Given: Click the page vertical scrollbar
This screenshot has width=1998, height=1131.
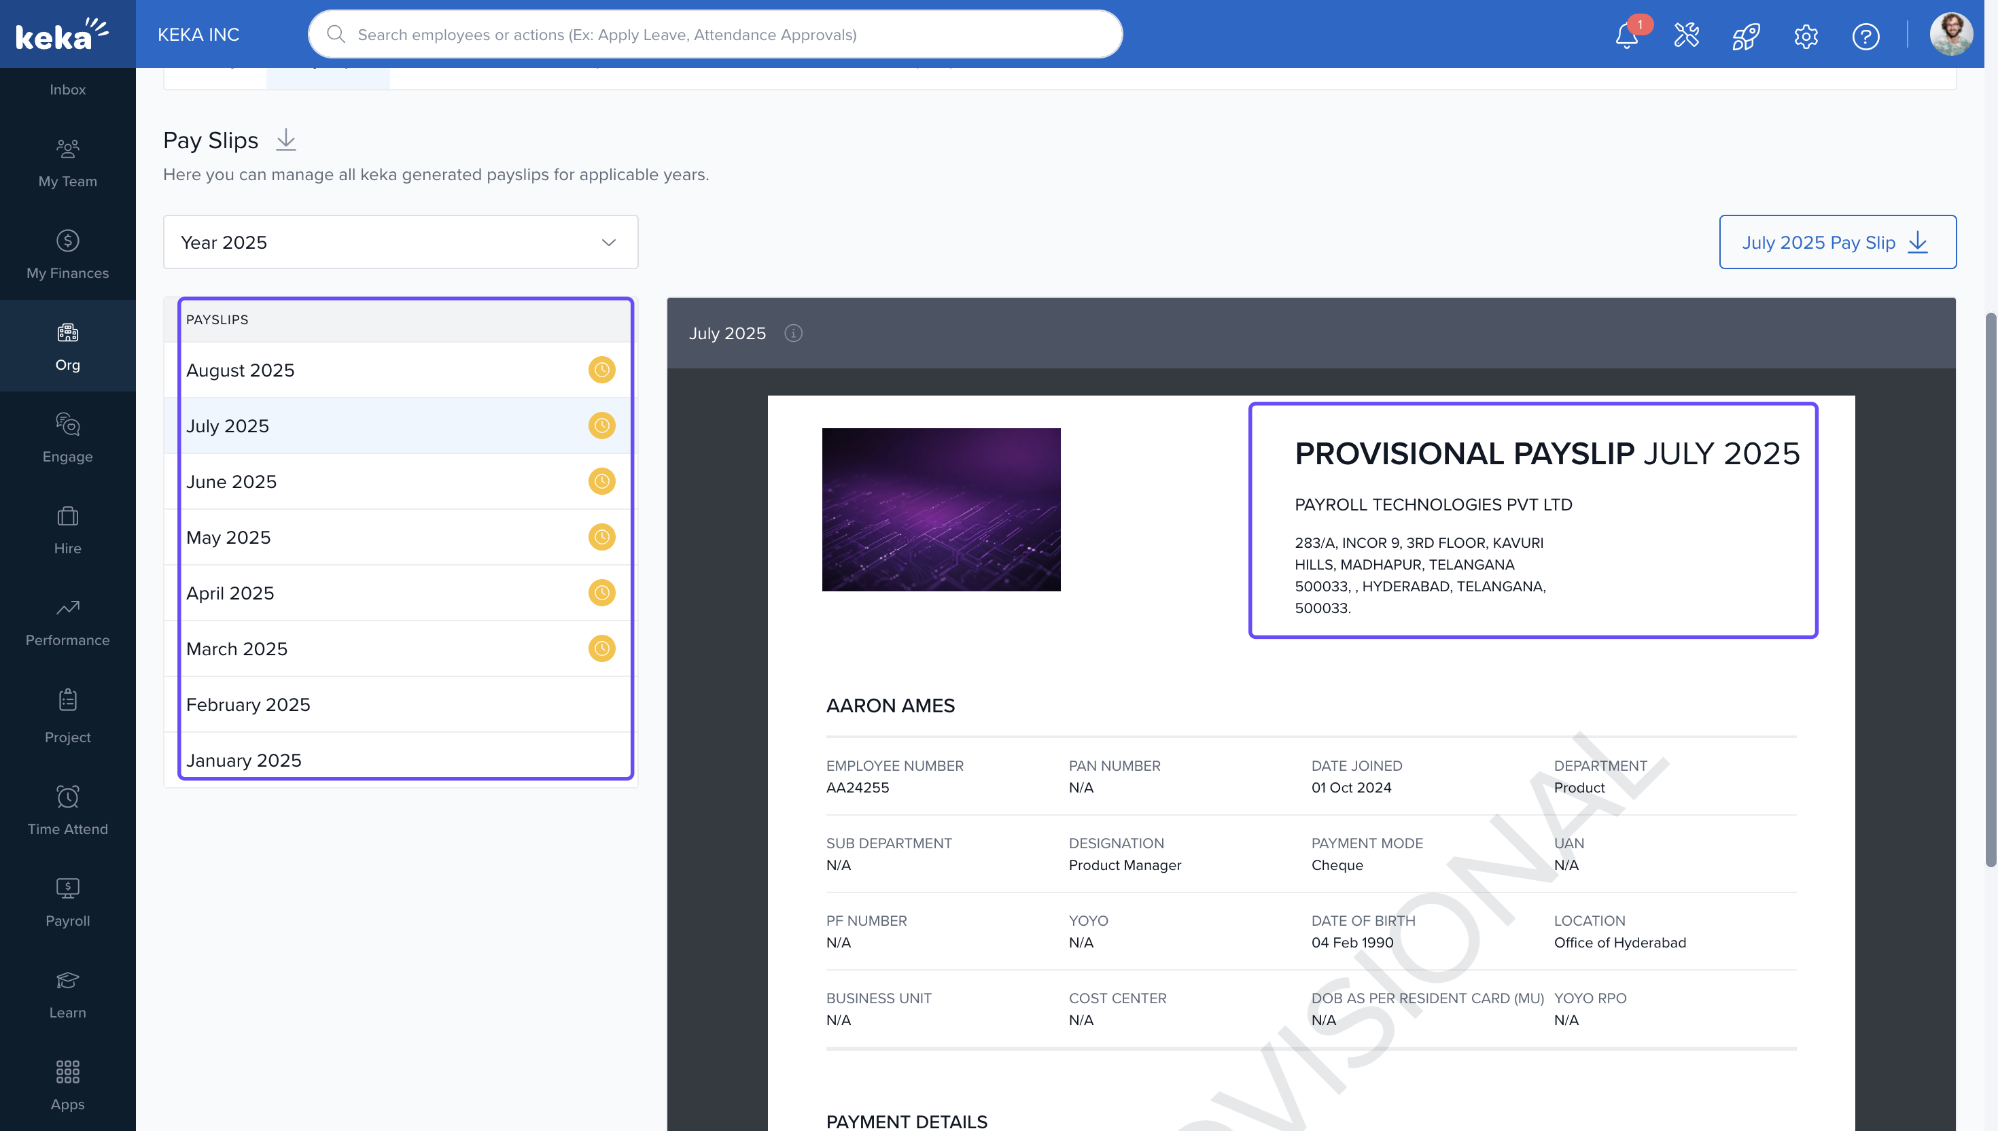Looking at the screenshot, I should 1991,591.
